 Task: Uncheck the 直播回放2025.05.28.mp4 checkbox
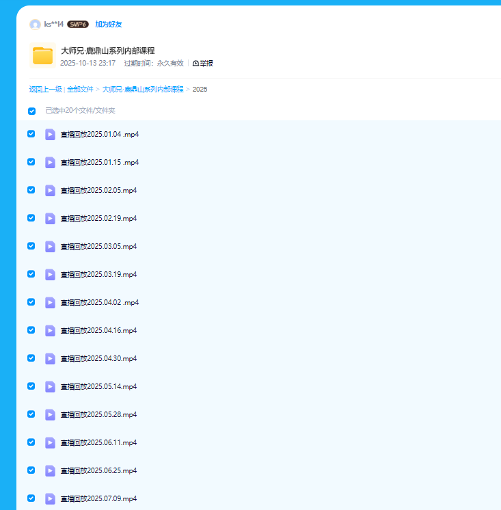(31, 414)
